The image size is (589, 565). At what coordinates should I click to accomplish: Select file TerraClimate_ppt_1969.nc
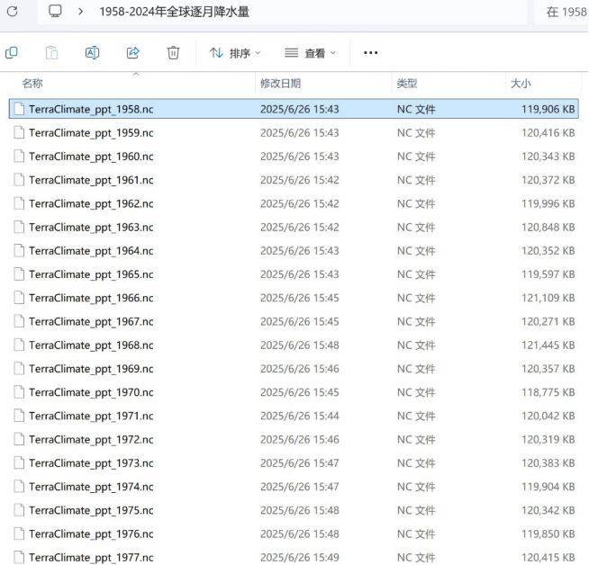coord(294,369)
